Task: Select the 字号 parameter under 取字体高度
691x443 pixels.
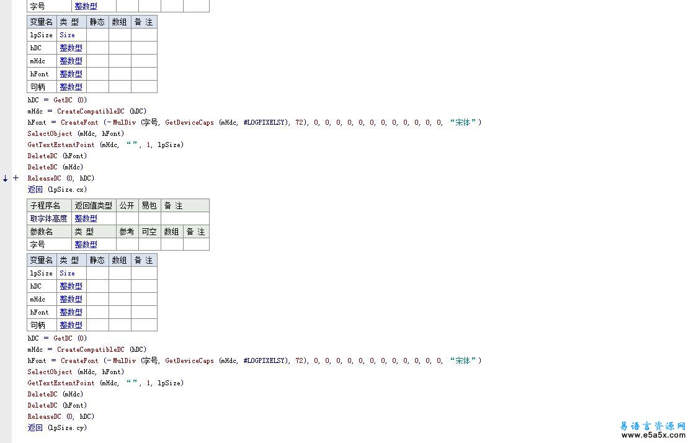Action: coord(50,244)
